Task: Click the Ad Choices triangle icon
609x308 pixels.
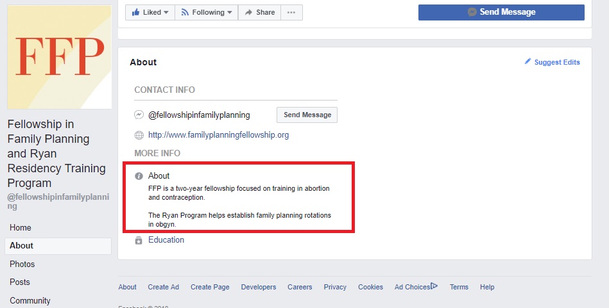Action: coord(434,286)
